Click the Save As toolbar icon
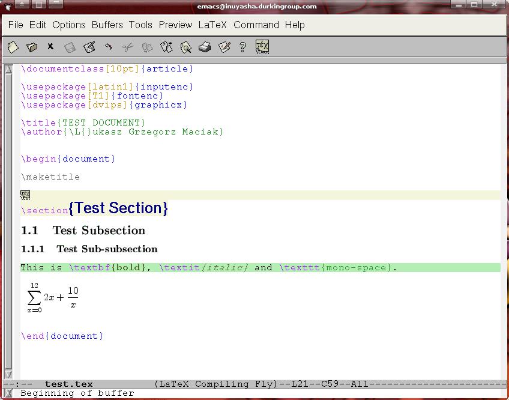This screenshot has width=509, height=400. coord(89,47)
